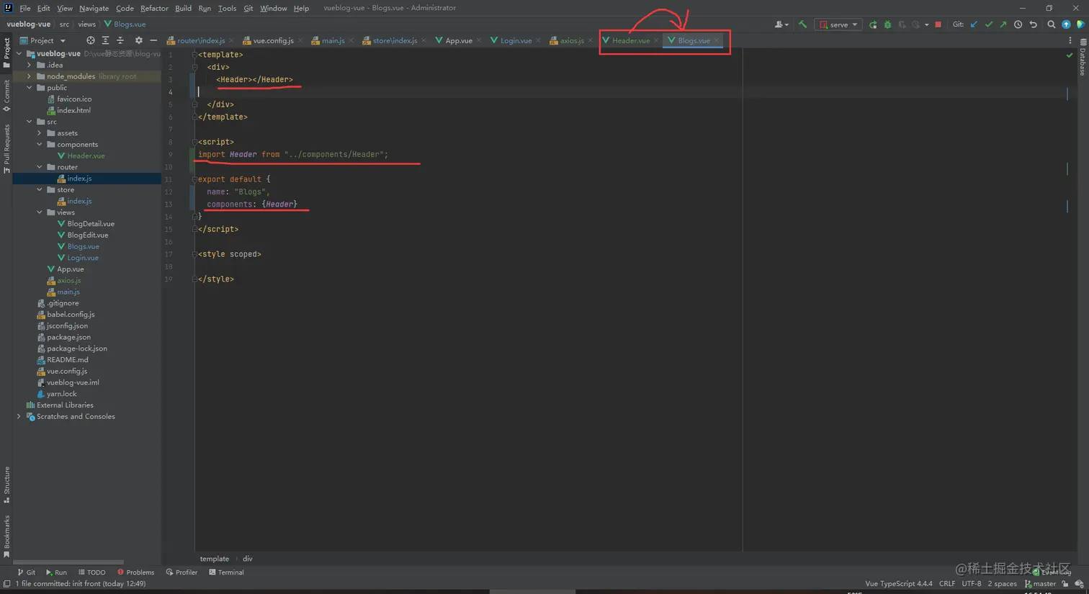The image size is (1089, 594).
Task: Click the 'template' breadcrumb below editor
Action: (x=214, y=559)
